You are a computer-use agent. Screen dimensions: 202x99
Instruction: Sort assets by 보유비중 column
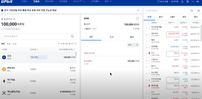tap(34, 49)
